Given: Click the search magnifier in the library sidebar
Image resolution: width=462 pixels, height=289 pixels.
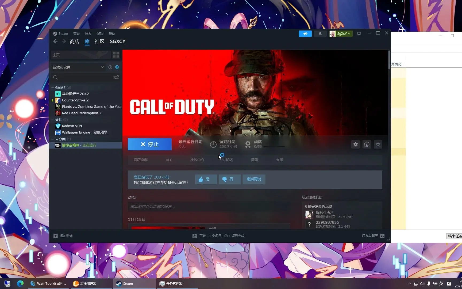Looking at the screenshot, I should pyautogui.click(x=55, y=77).
